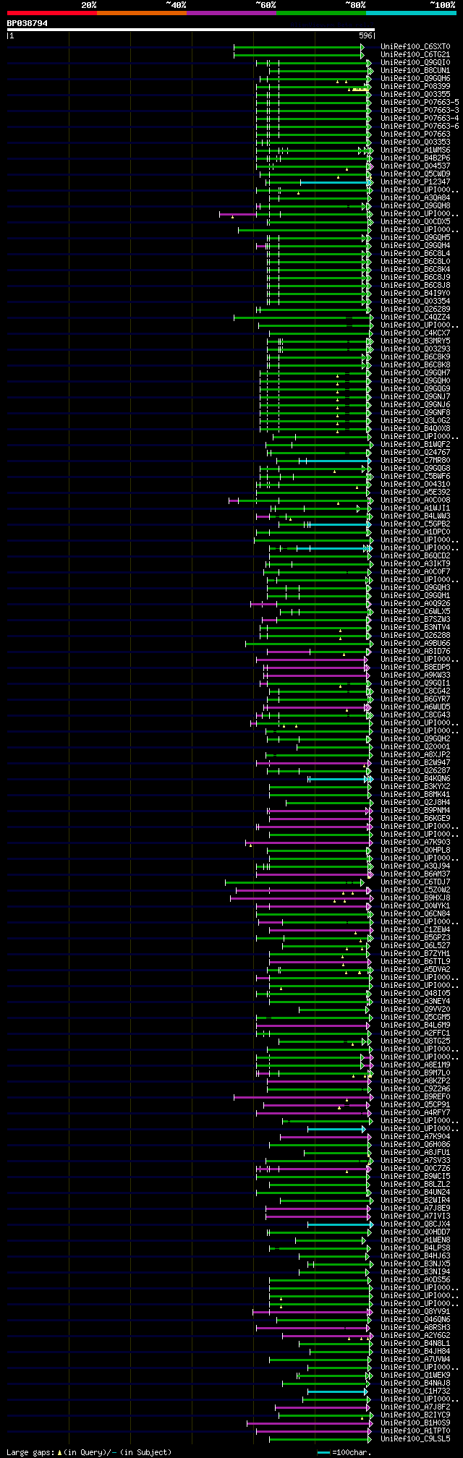Select the UniRef100_C9LSL5 label
Screen dimensions: 463x1458
[x=415, y=1439]
